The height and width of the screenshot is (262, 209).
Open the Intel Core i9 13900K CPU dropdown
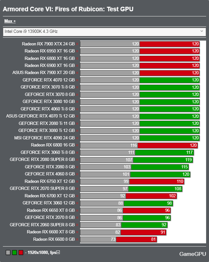click(104, 32)
